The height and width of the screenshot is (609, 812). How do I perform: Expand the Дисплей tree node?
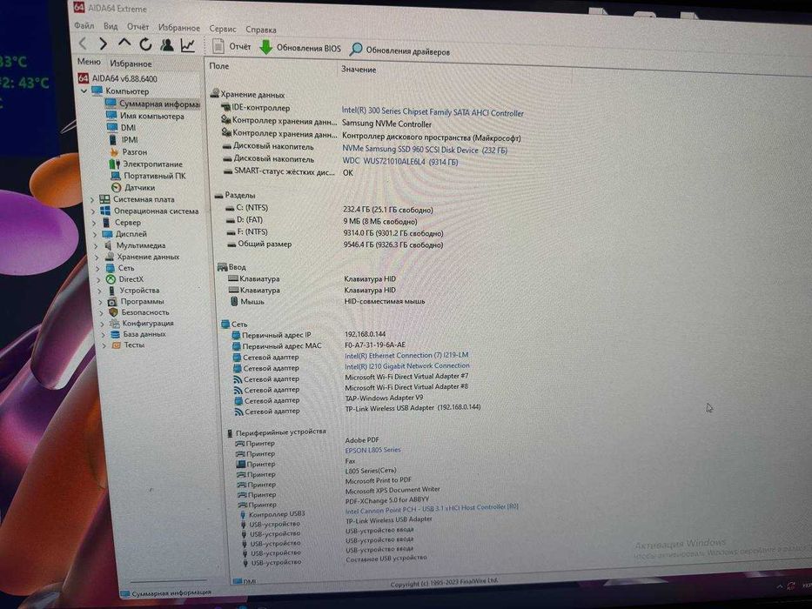pyautogui.click(x=95, y=234)
